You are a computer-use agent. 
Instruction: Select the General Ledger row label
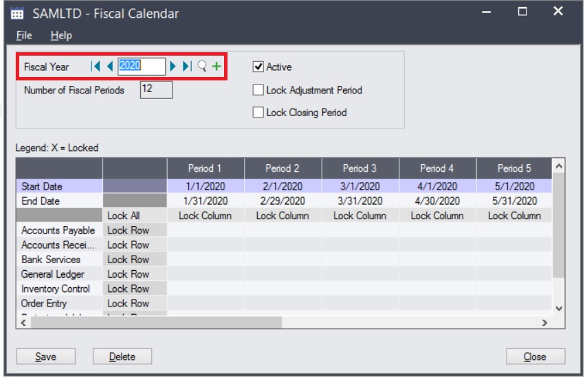[59, 274]
